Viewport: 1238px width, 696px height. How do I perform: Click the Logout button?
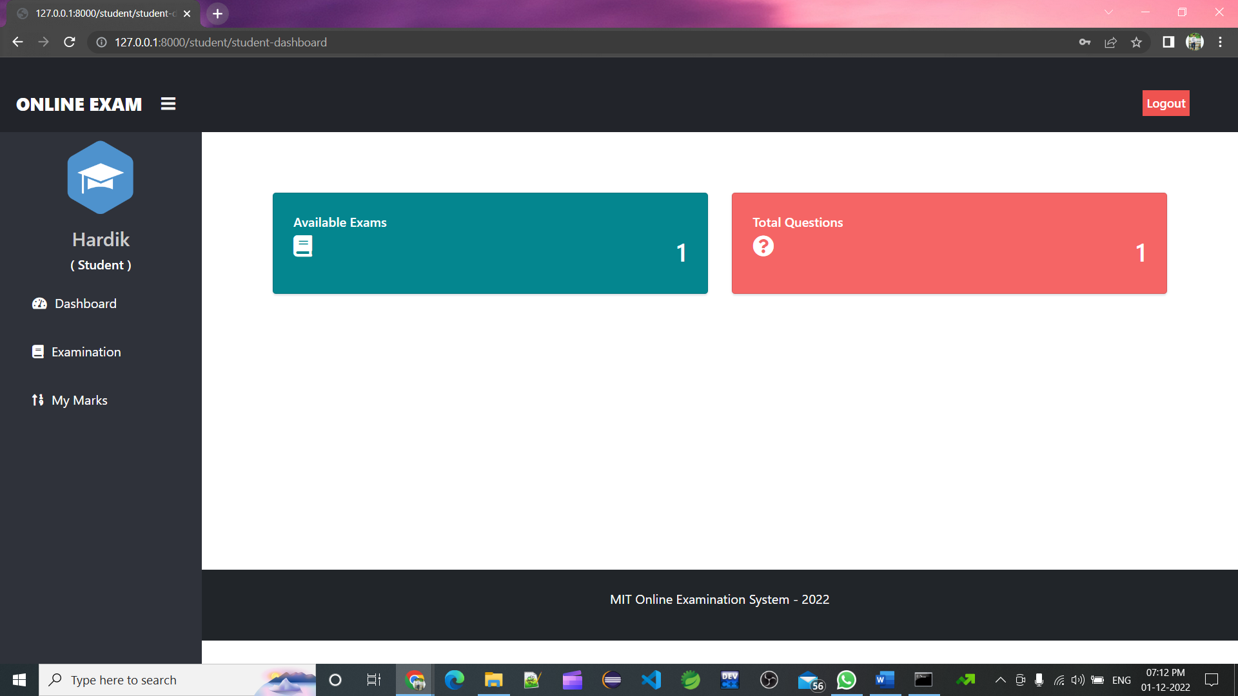point(1165,103)
